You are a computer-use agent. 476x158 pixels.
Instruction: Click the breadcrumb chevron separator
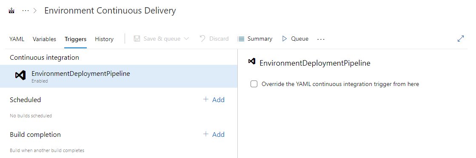click(x=35, y=11)
